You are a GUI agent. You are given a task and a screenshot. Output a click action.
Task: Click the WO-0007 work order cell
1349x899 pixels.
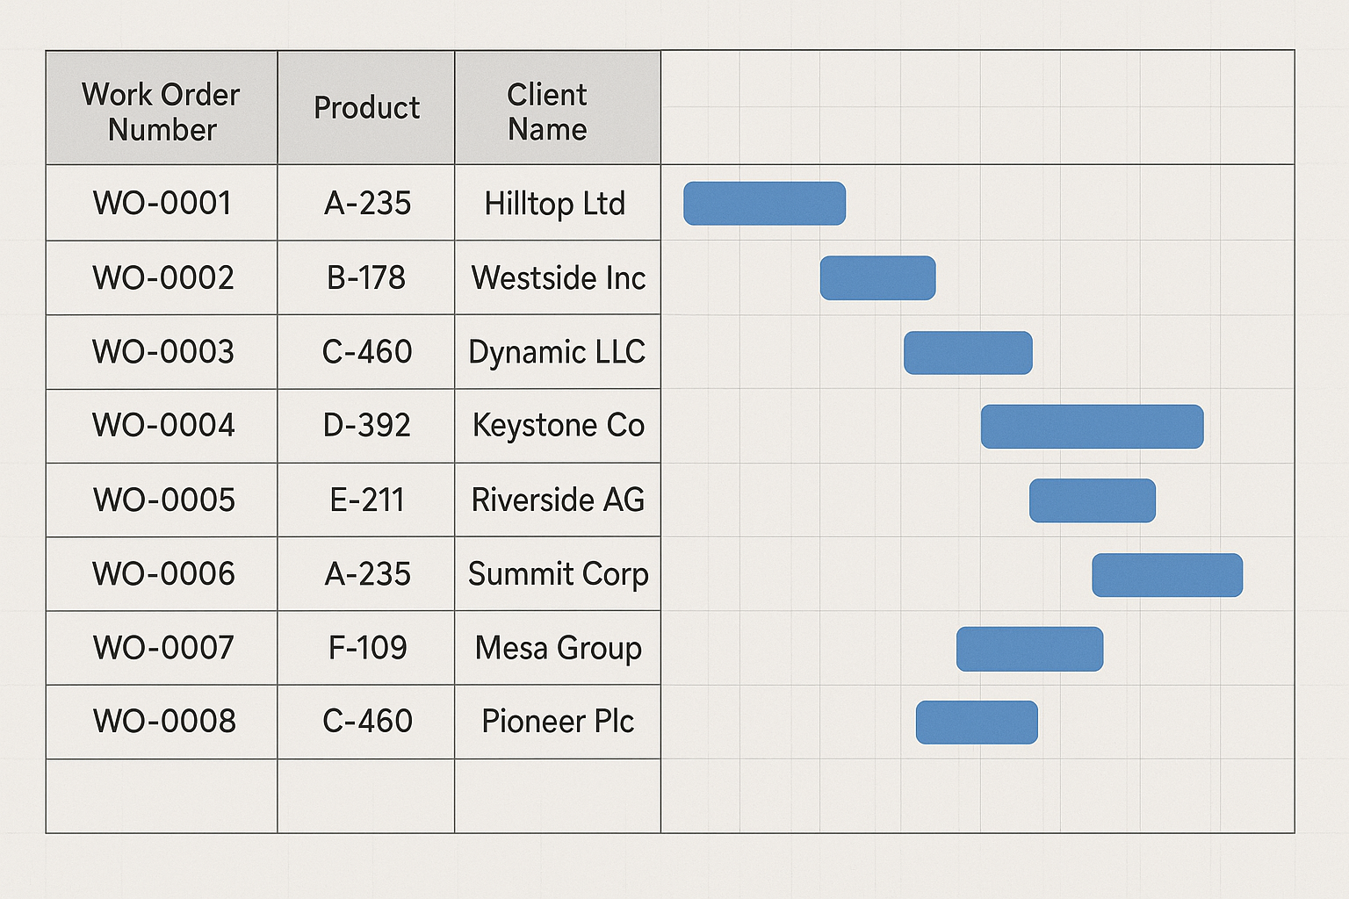(x=163, y=648)
